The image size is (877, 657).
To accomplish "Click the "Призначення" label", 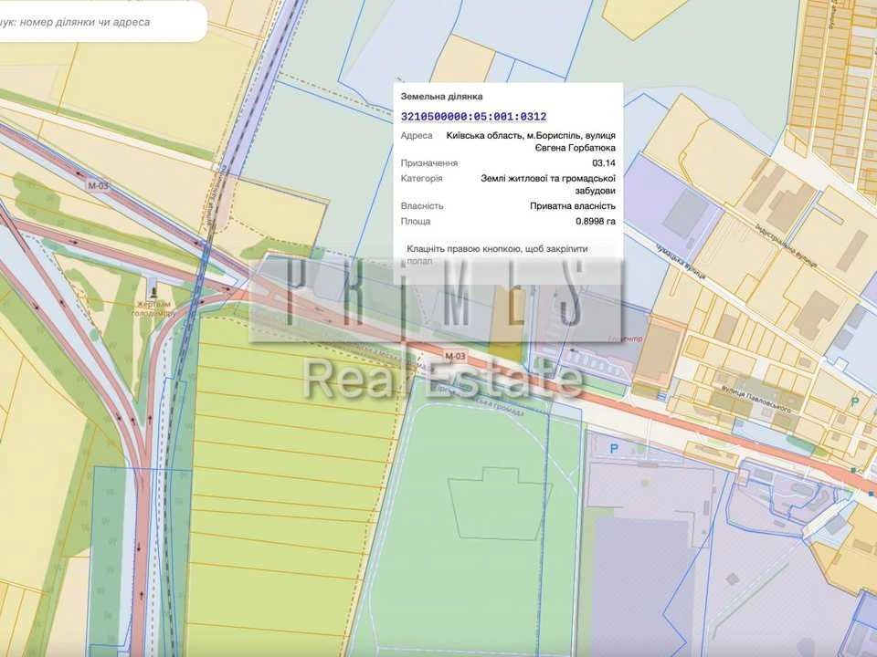I will pos(429,163).
